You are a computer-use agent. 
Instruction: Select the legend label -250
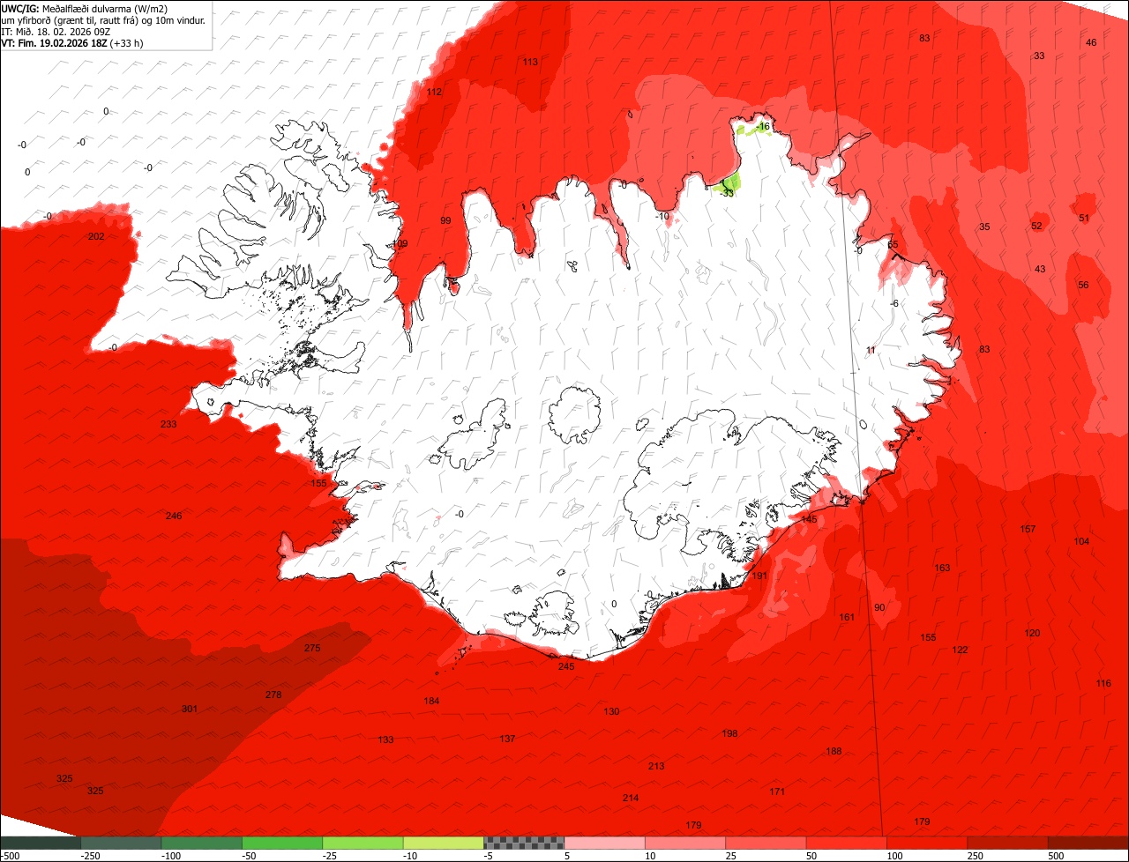click(x=90, y=856)
